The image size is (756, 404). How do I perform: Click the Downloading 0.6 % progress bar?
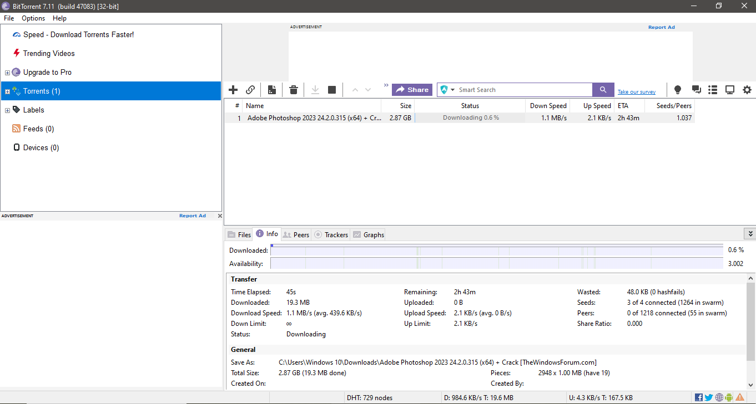click(470, 117)
